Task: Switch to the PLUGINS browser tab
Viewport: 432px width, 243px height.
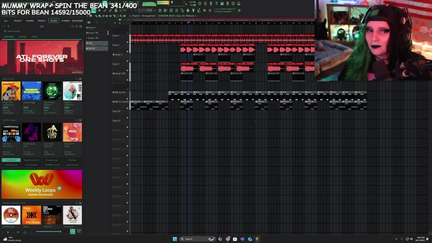Action: click(30, 21)
